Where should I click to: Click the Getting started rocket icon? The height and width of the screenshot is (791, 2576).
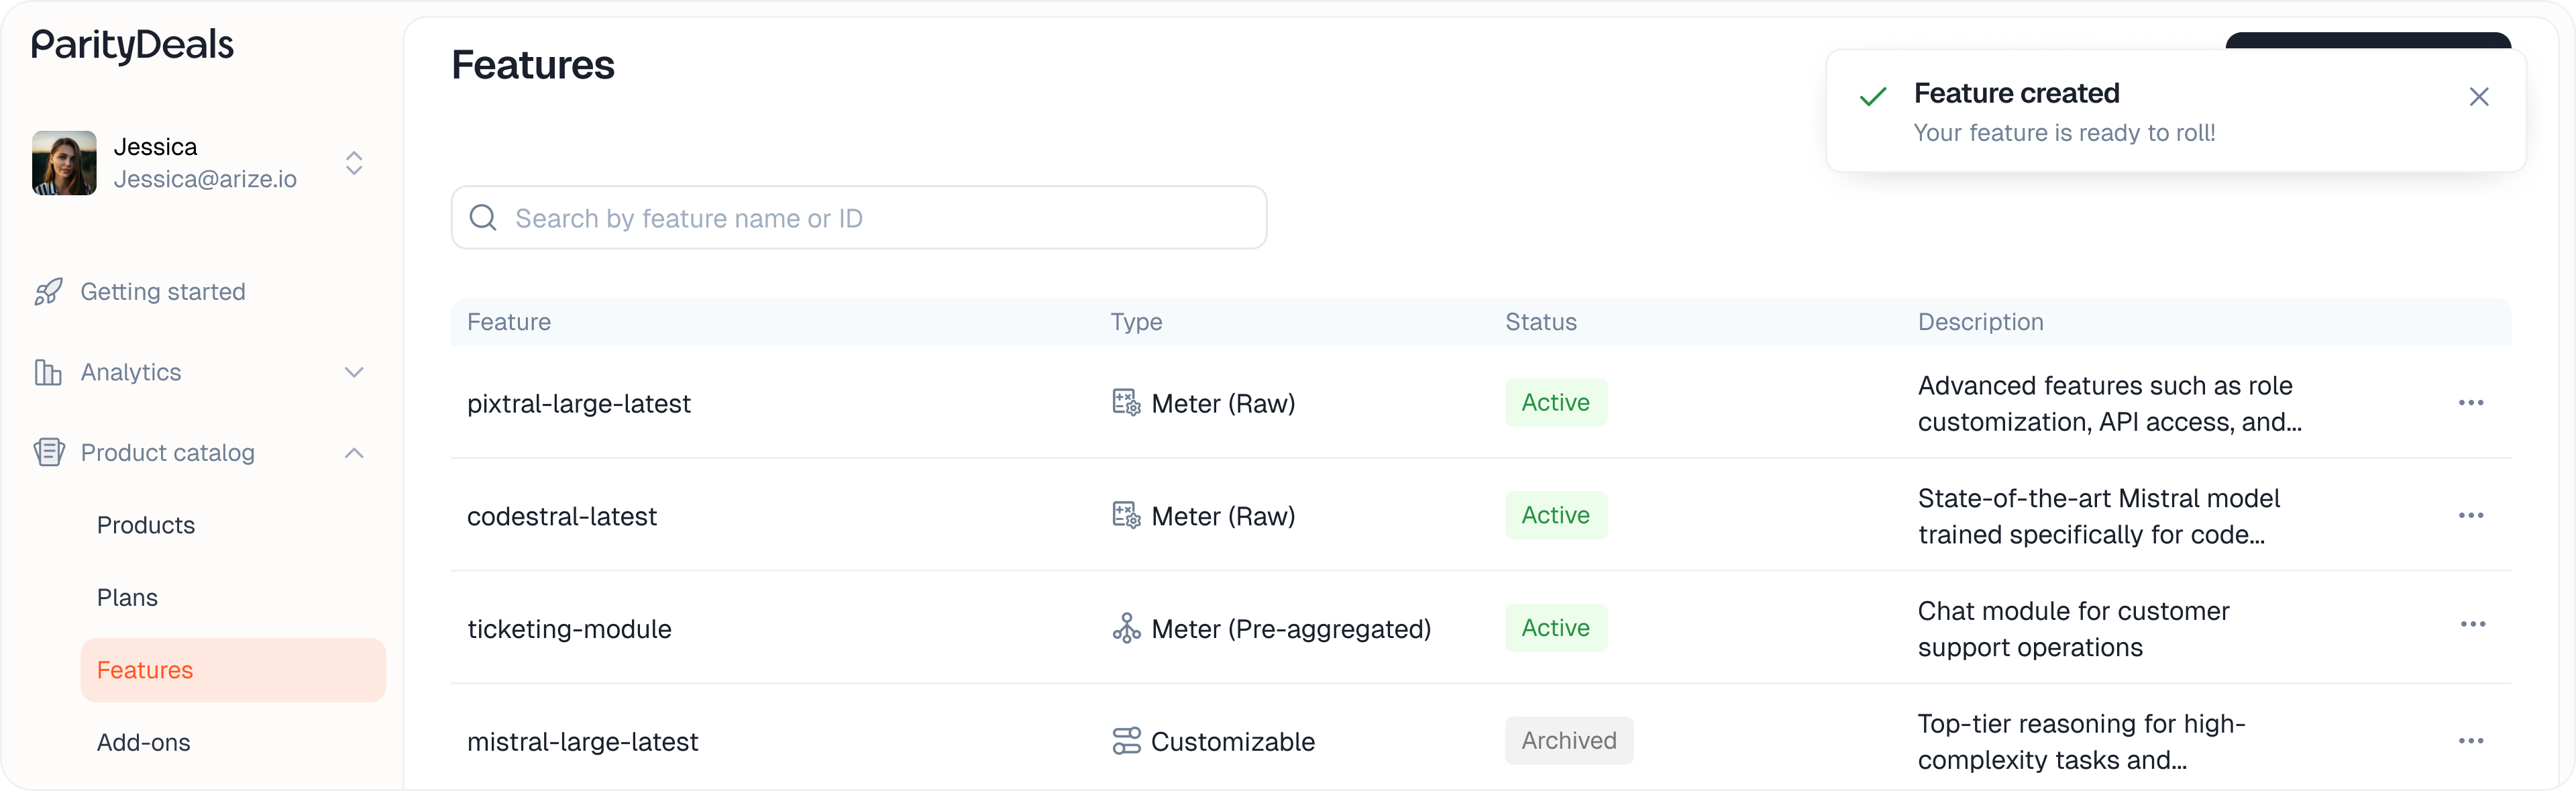[48, 292]
